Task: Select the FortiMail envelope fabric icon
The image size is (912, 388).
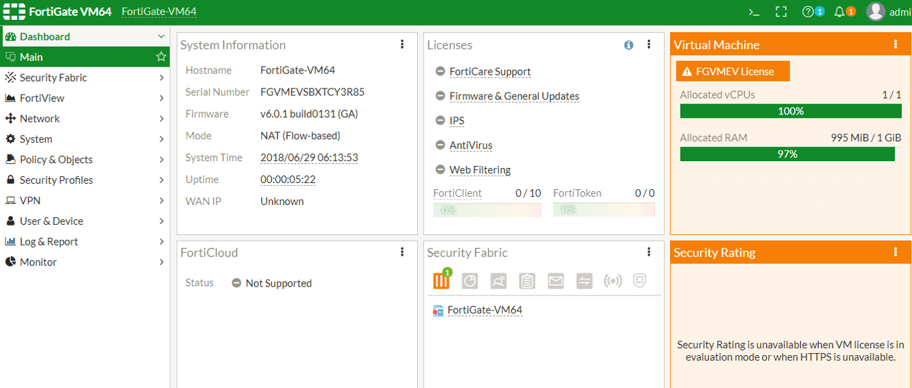Action: pyautogui.click(x=556, y=281)
